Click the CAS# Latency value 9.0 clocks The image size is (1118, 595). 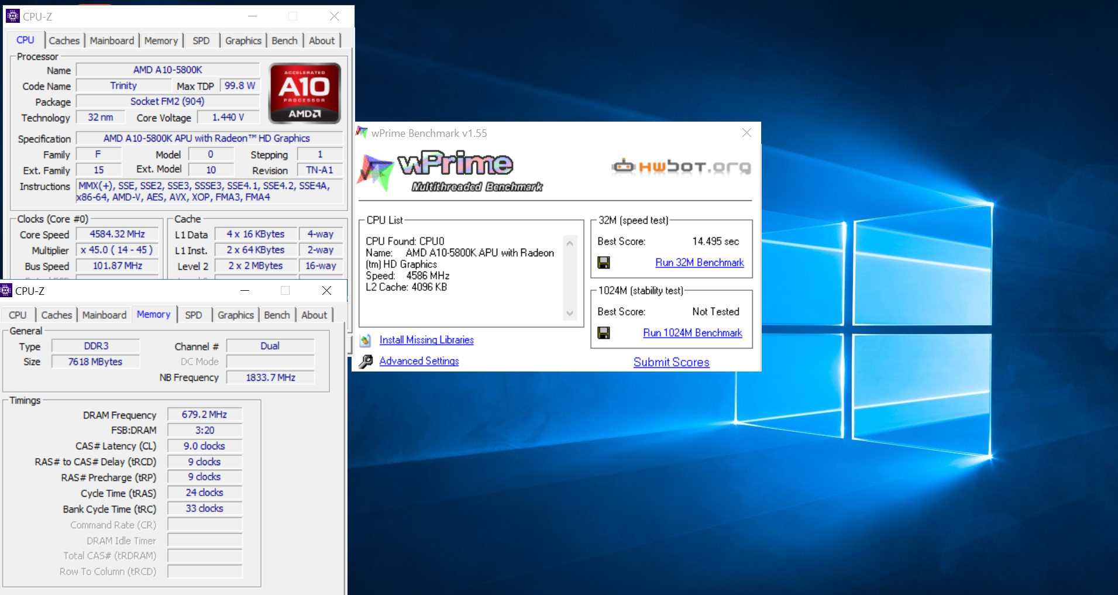point(205,446)
